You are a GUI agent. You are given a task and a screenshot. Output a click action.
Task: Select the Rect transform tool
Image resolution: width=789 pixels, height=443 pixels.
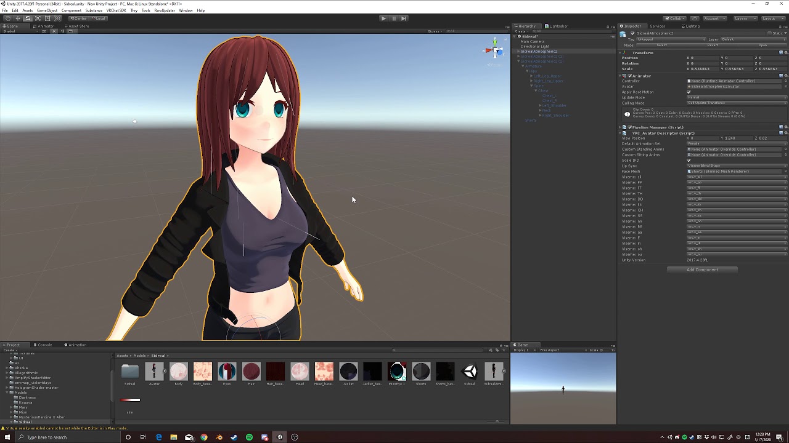47,18
